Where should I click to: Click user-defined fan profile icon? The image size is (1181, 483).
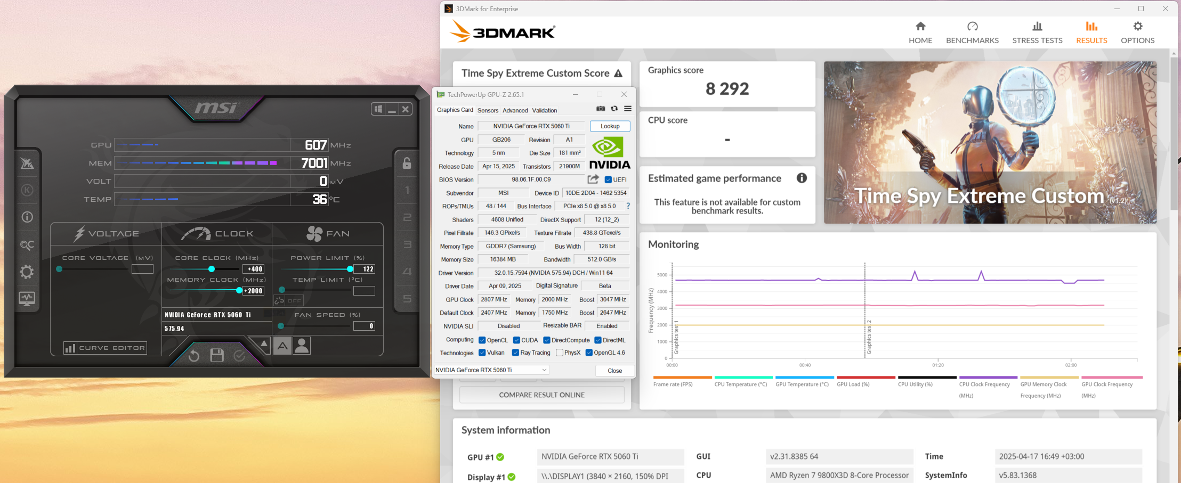click(x=302, y=346)
